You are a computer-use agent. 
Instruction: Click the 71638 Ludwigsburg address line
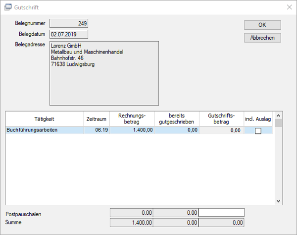coord(73,64)
